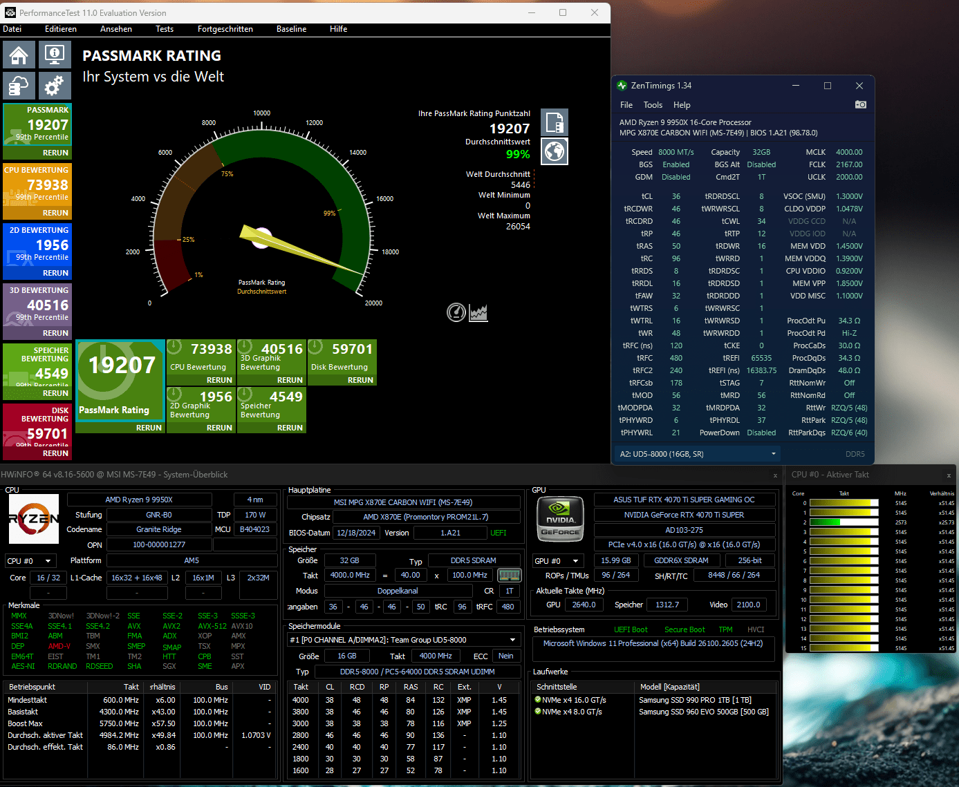959x787 pixels.
Task: Click the power icon on the Disk Bewertung tile
Action: (316, 347)
